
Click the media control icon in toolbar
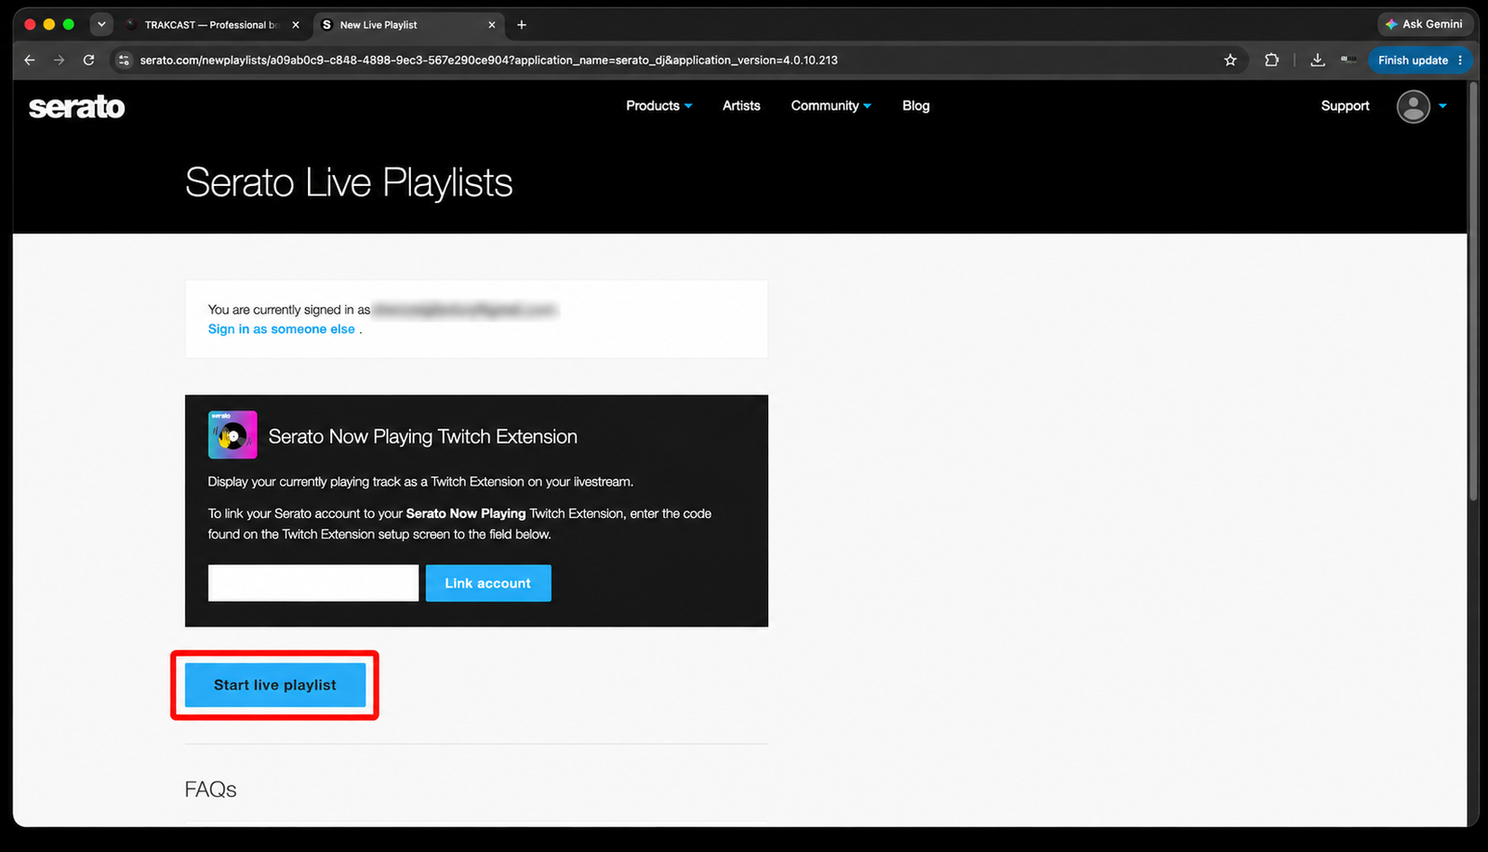click(x=1348, y=60)
